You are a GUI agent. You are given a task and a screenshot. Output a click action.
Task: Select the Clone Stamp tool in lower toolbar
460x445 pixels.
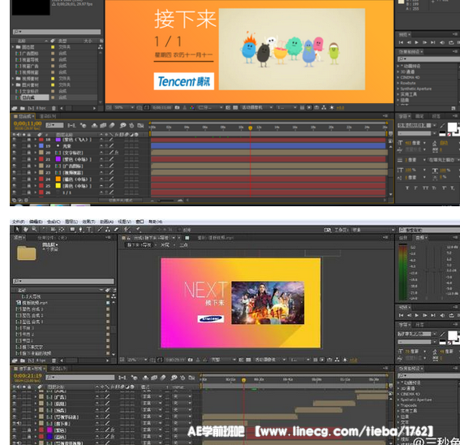point(108,230)
